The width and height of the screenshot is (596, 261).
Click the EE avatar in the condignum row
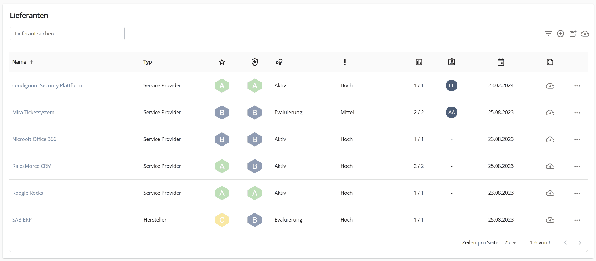[x=451, y=85]
